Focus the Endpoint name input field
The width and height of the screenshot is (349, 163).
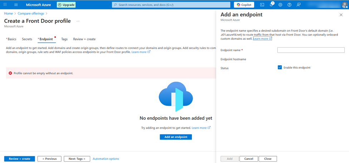[311, 50]
